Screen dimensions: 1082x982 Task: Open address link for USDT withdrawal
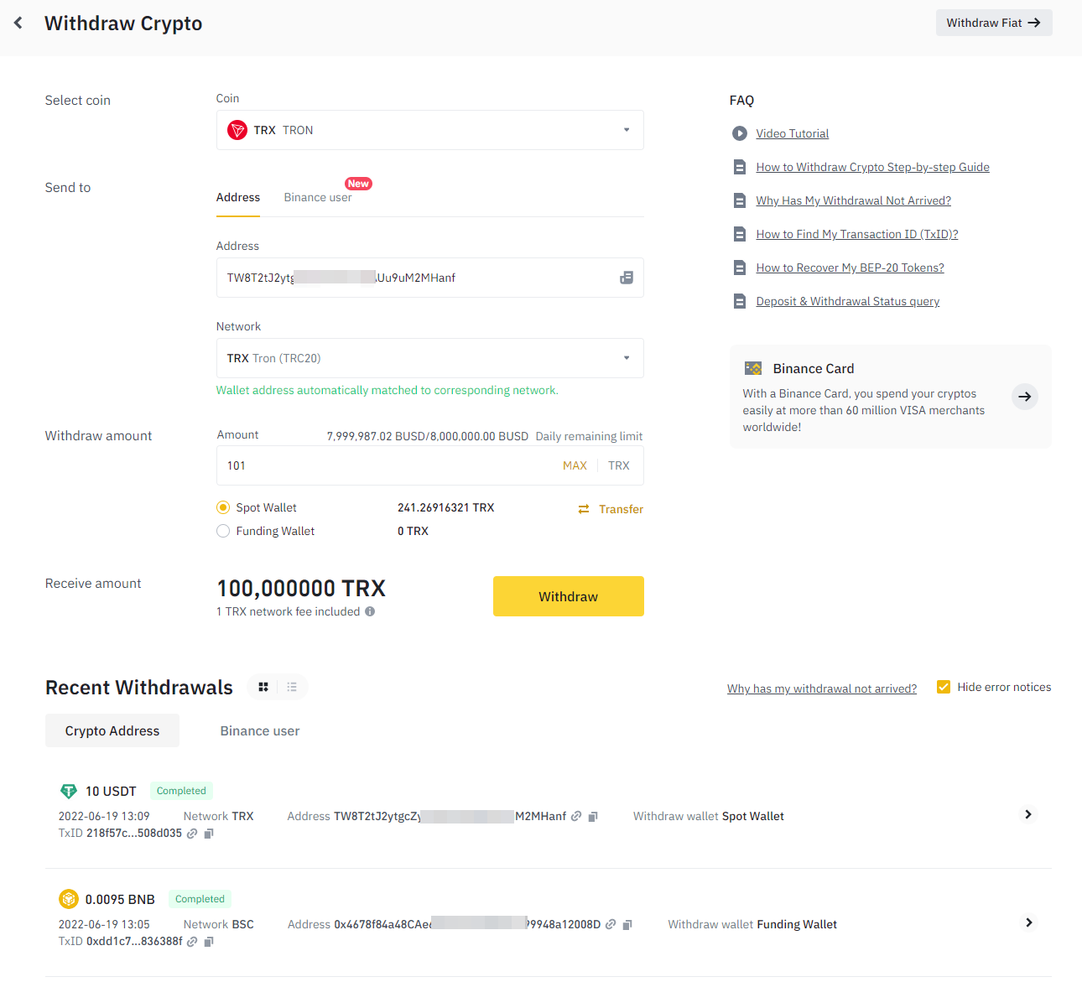pos(576,816)
